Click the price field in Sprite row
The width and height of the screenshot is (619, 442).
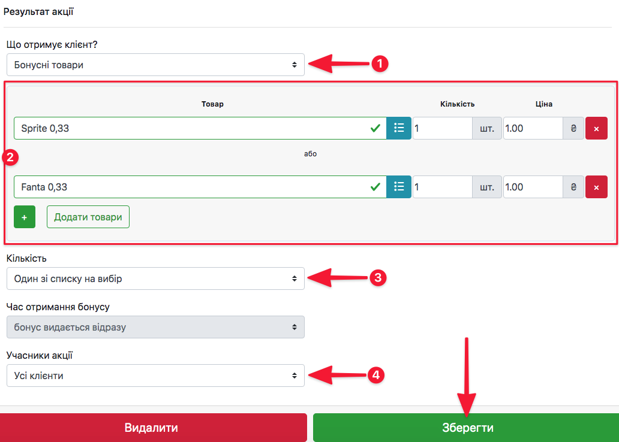coord(533,128)
